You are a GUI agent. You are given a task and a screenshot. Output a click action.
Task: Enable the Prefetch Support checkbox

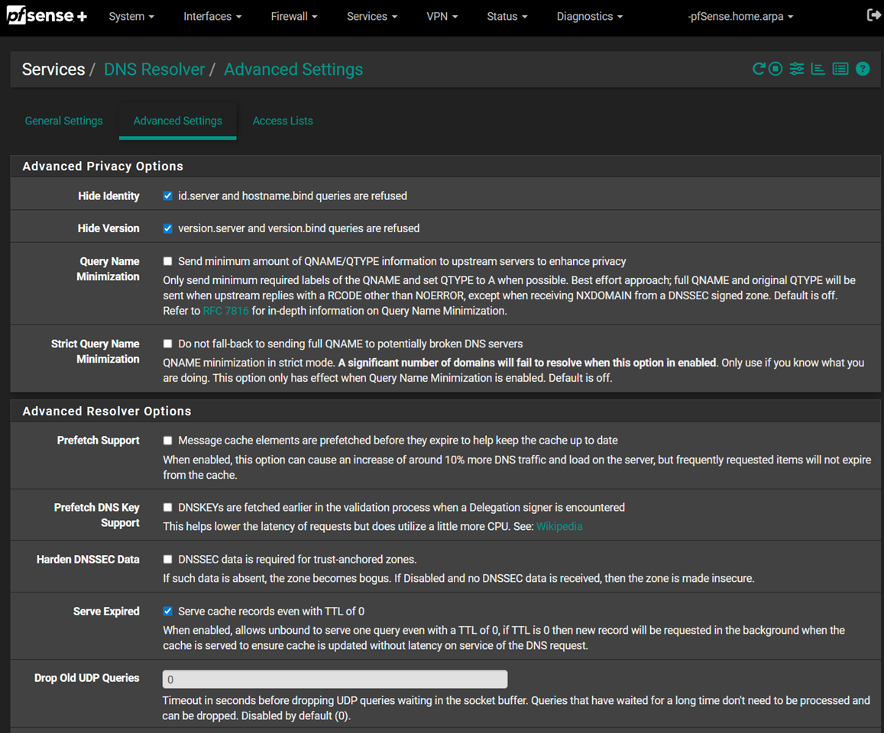point(167,441)
